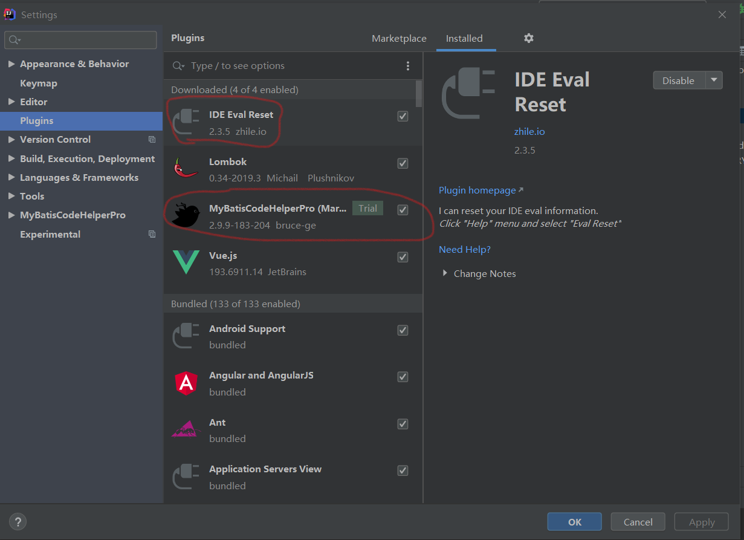Select Experimental in settings tree

pyautogui.click(x=50, y=234)
